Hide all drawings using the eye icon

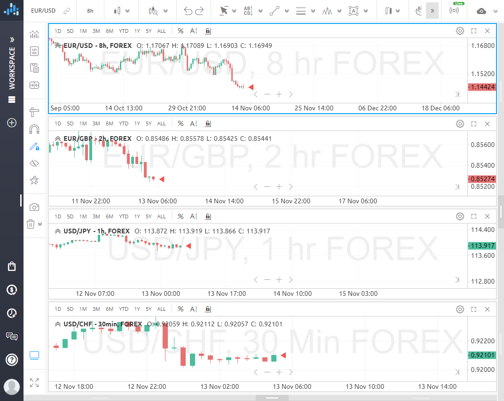click(x=34, y=163)
